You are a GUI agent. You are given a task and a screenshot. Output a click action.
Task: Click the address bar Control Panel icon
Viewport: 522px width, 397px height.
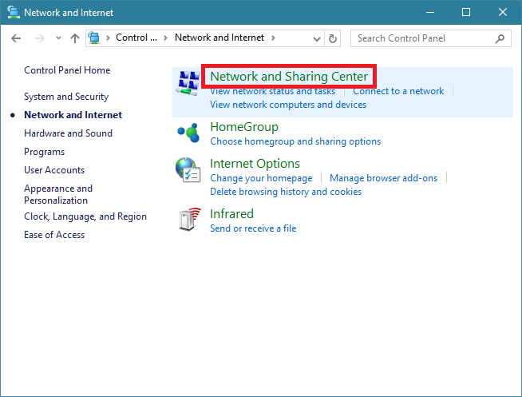coord(94,38)
